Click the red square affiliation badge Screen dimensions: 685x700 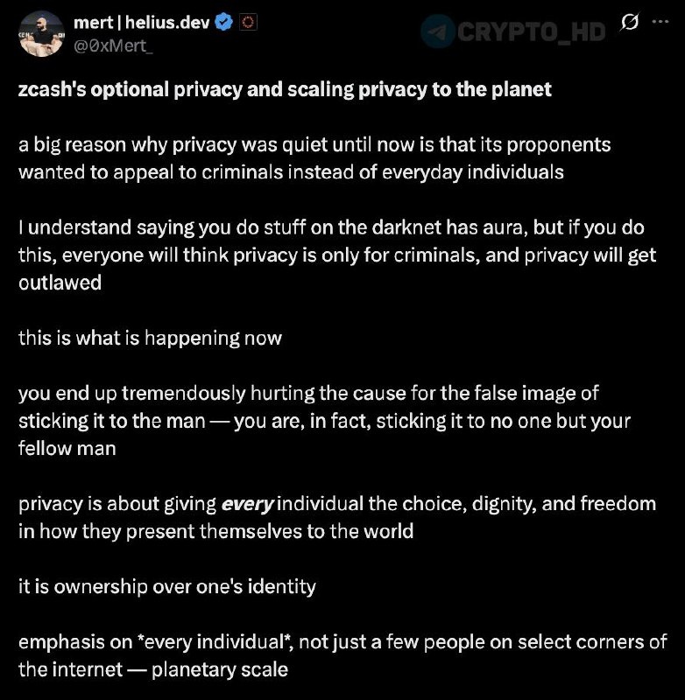click(247, 24)
